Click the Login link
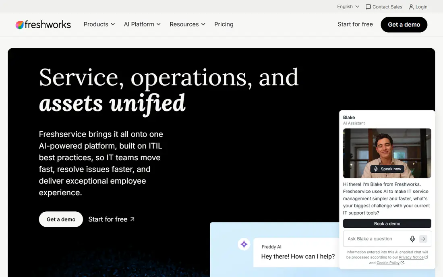This screenshot has height=277, width=443. [x=418, y=7]
